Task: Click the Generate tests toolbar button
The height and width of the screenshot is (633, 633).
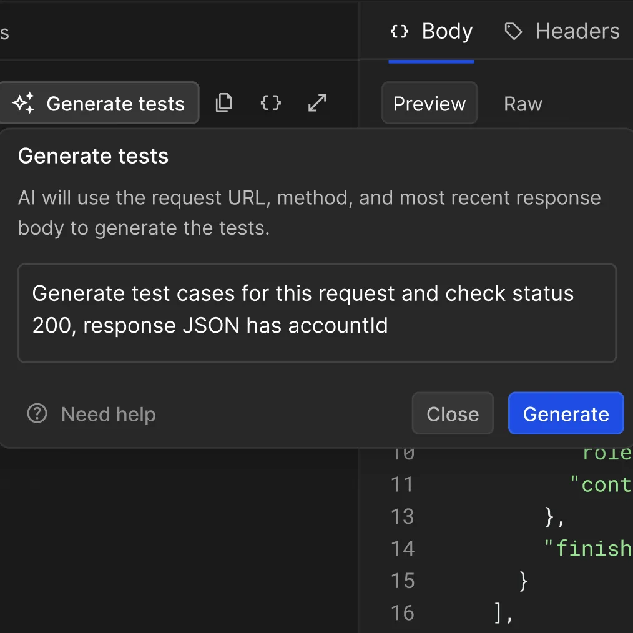Action: click(x=100, y=102)
